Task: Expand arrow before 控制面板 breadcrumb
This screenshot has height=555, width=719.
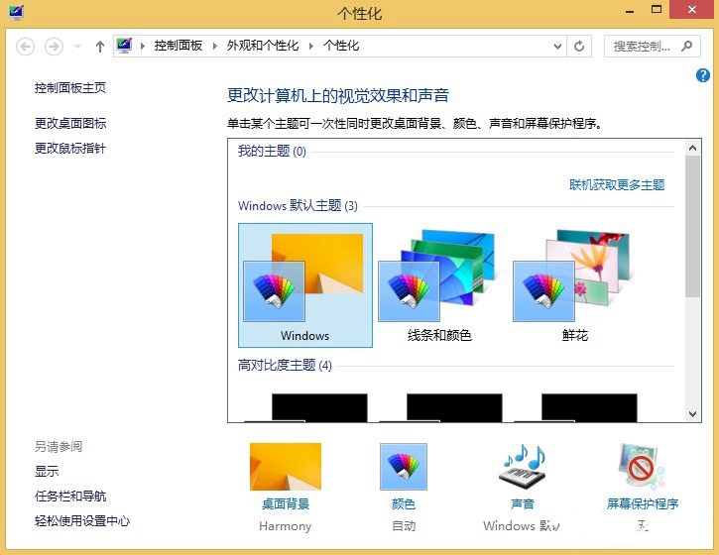Action: (143, 46)
